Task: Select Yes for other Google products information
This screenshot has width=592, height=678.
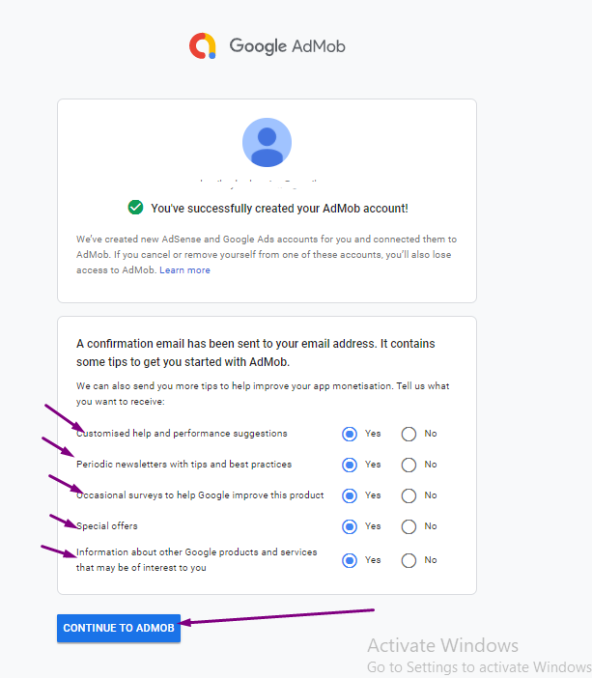Action: (x=350, y=560)
